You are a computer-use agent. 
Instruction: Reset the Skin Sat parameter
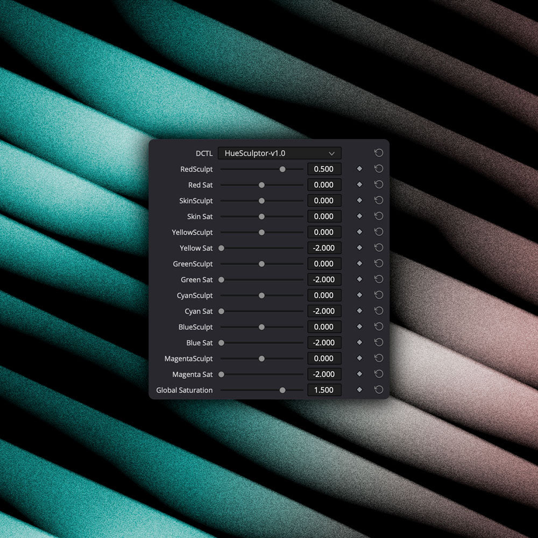pos(378,216)
